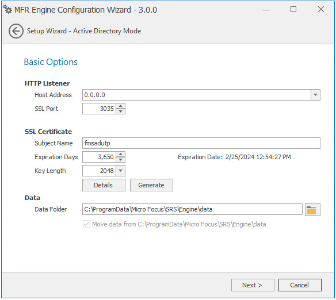Click the Details button
Screen dimensions: 336x300
pyautogui.click(x=104, y=185)
